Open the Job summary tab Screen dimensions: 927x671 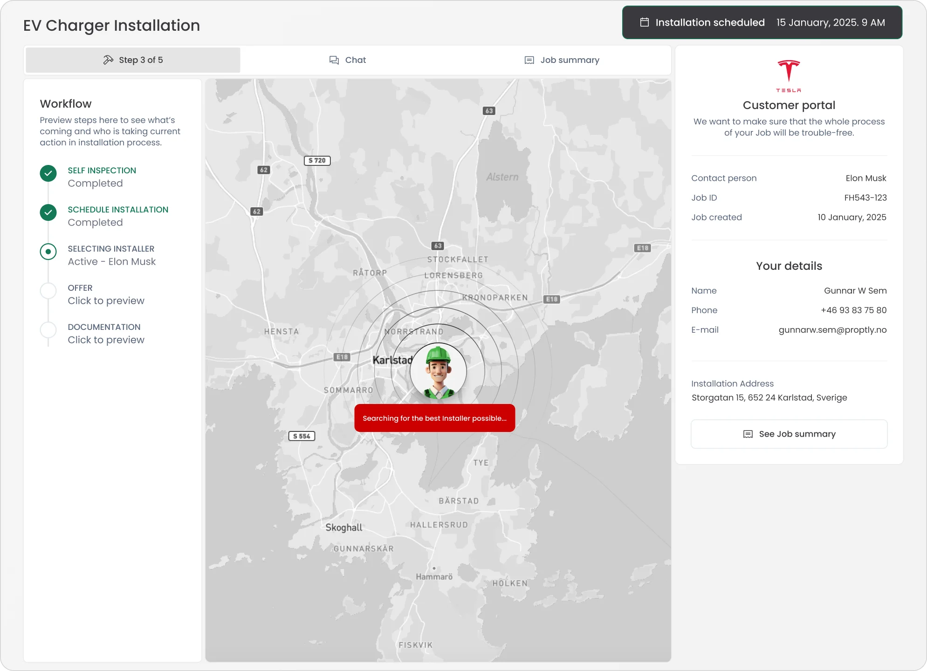(562, 60)
